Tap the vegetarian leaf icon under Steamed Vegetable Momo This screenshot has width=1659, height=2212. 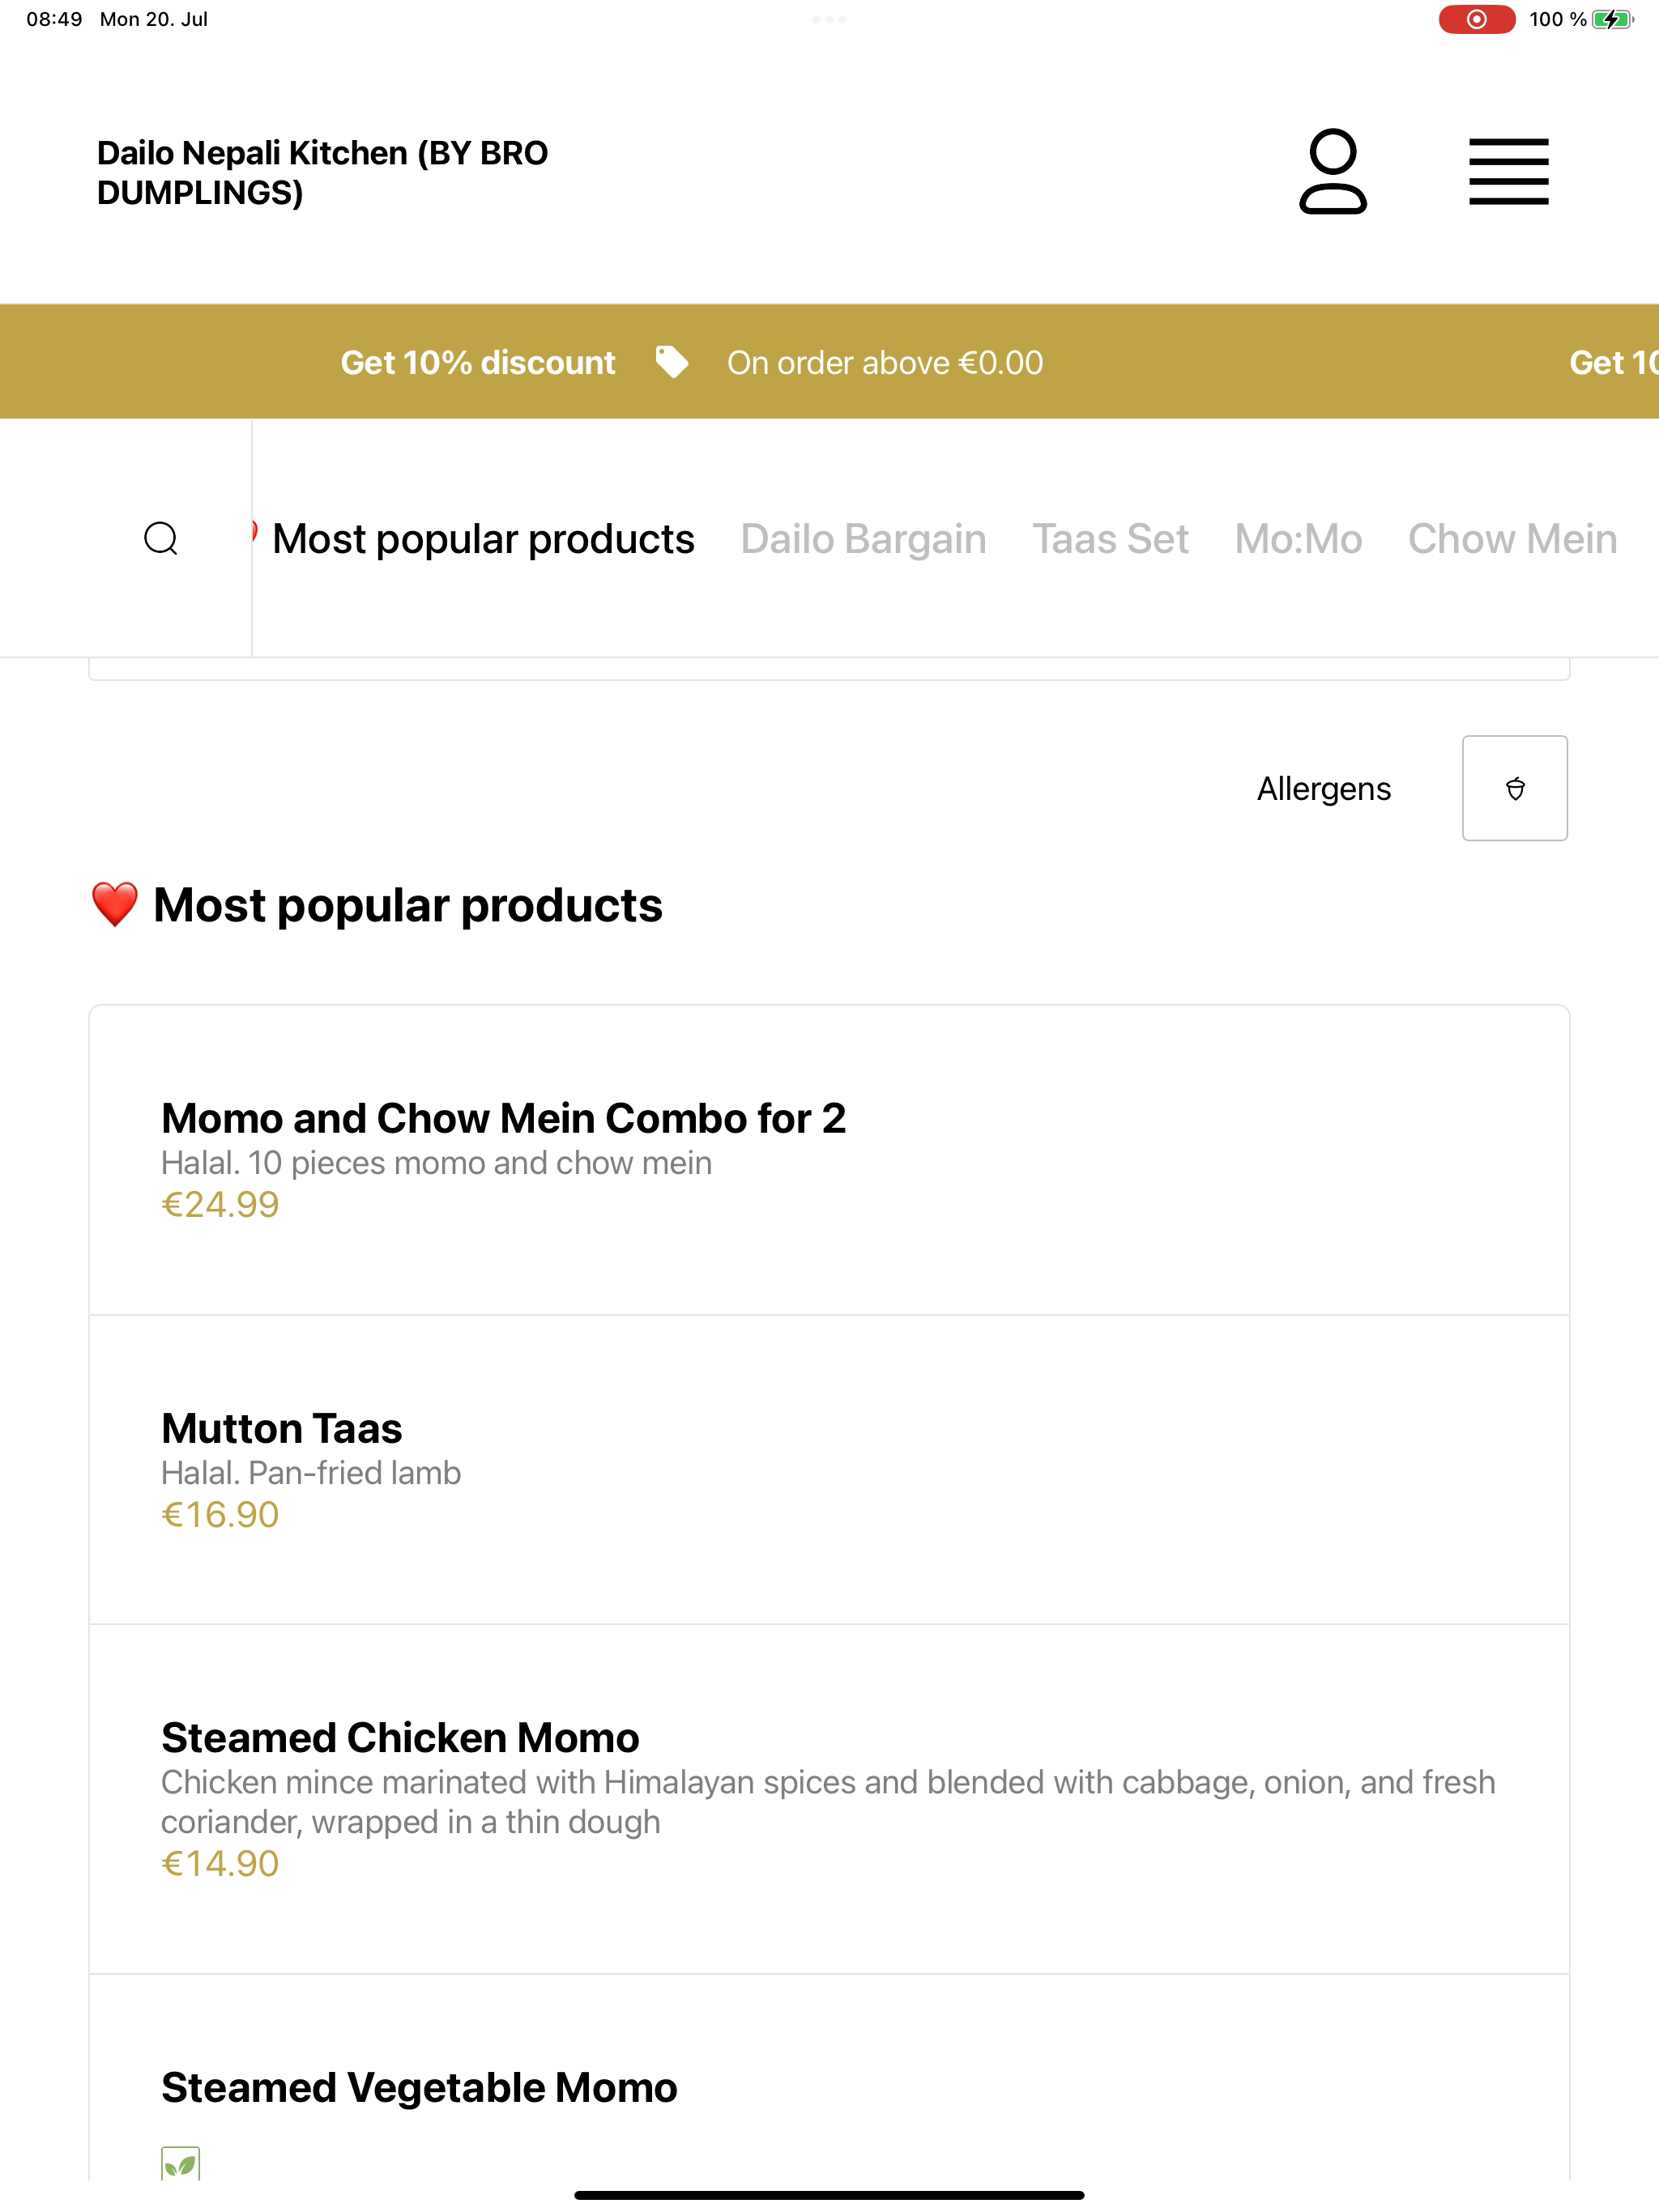(x=180, y=2165)
